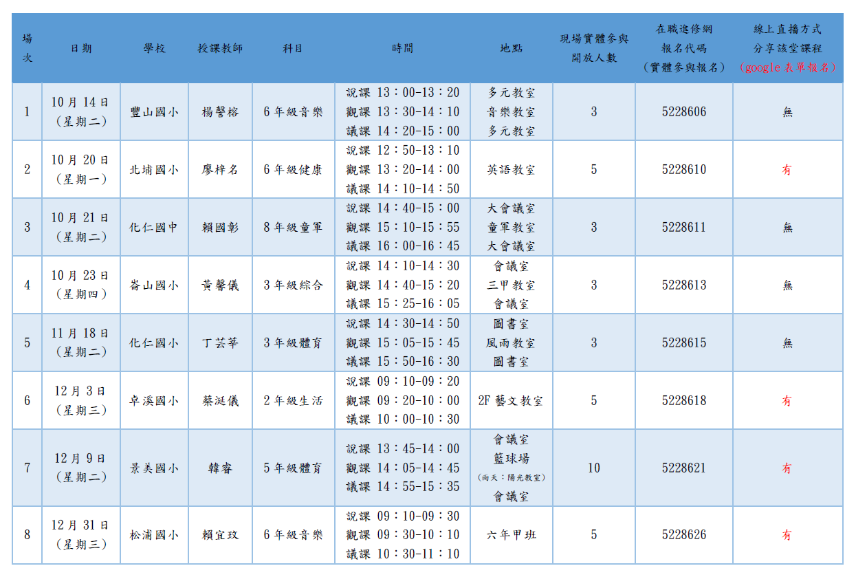The height and width of the screenshot is (577, 856).
Task: Click the 時間 column header
Action: pos(402,48)
